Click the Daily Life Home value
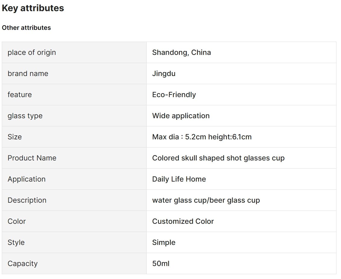This screenshot has width=341, height=279. [179, 179]
